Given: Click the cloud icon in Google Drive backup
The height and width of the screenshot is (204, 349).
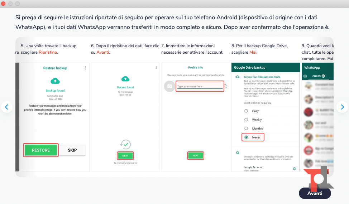Looking at the screenshot, I should [x=238, y=77].
